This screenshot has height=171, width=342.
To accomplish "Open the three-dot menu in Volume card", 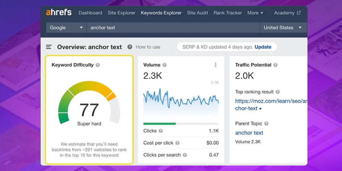I will (x=215, y=65).
